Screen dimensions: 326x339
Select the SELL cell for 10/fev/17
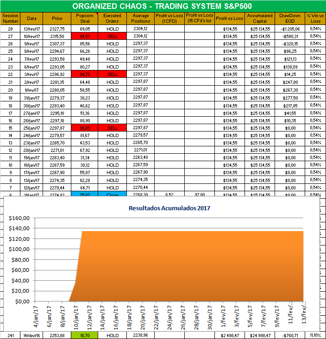tap(112, 36)
